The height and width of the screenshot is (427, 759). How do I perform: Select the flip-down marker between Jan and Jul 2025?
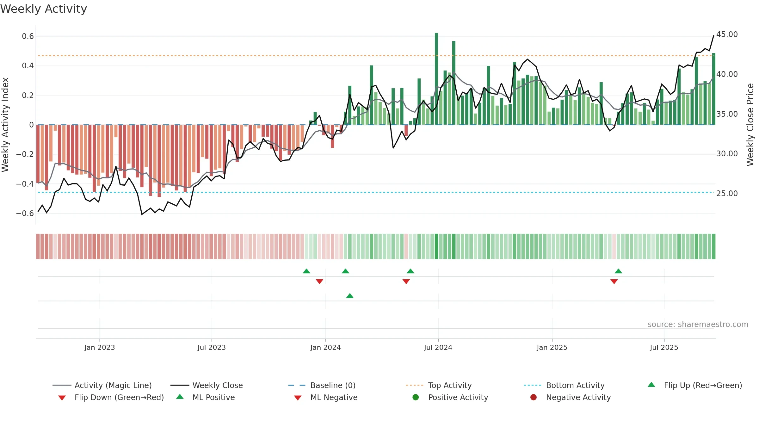click(x=614, y=282)
